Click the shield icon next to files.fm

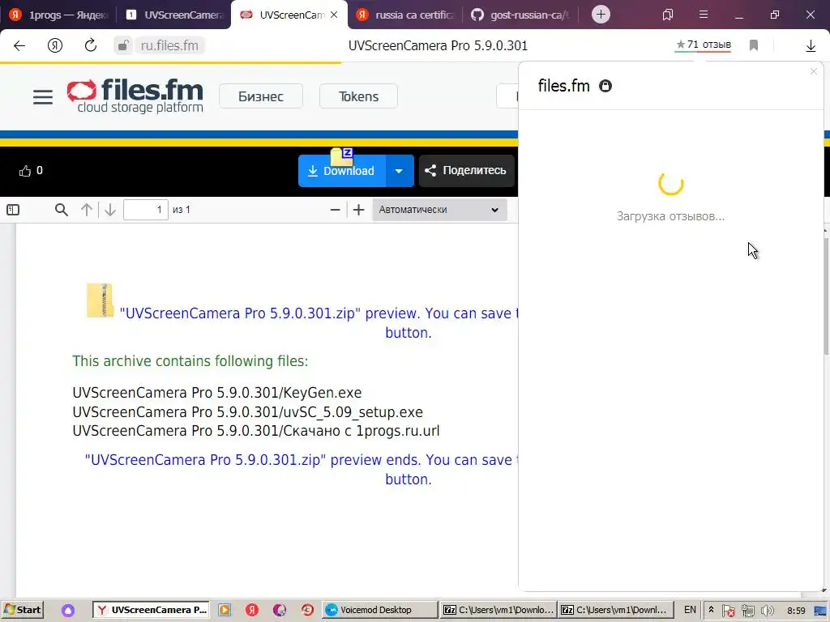tap(605, 86)
